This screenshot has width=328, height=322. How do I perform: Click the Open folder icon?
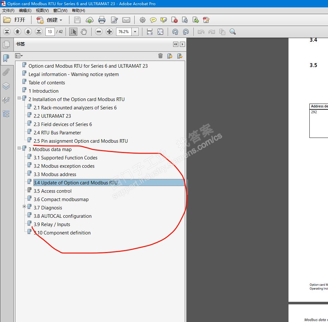coord(7,20)
